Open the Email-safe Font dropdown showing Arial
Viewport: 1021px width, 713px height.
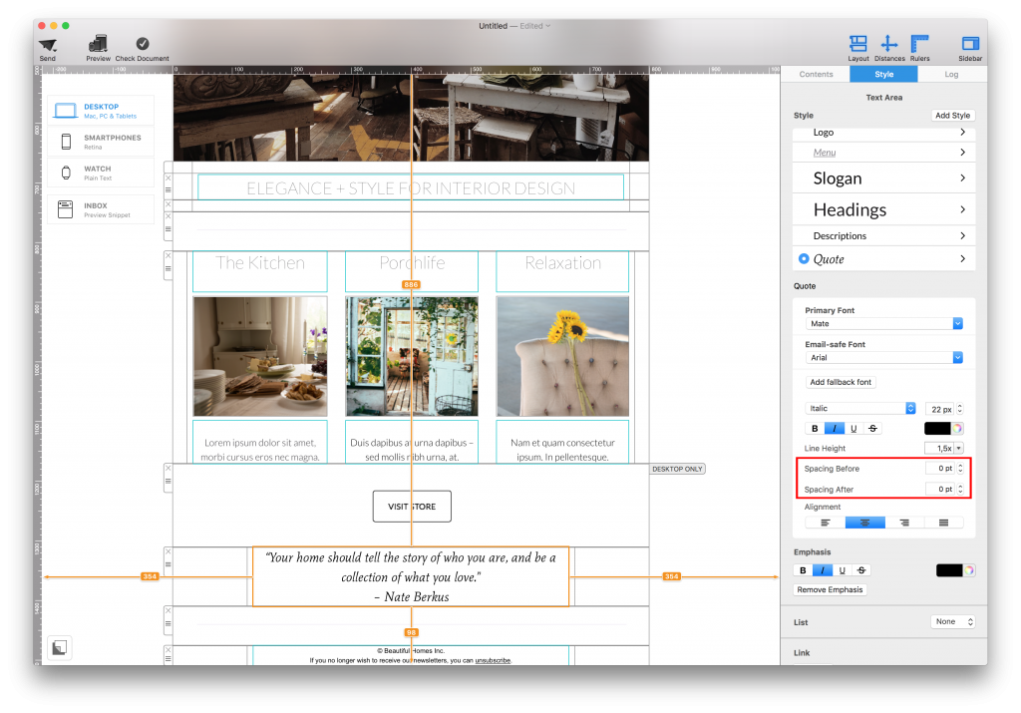883,357
